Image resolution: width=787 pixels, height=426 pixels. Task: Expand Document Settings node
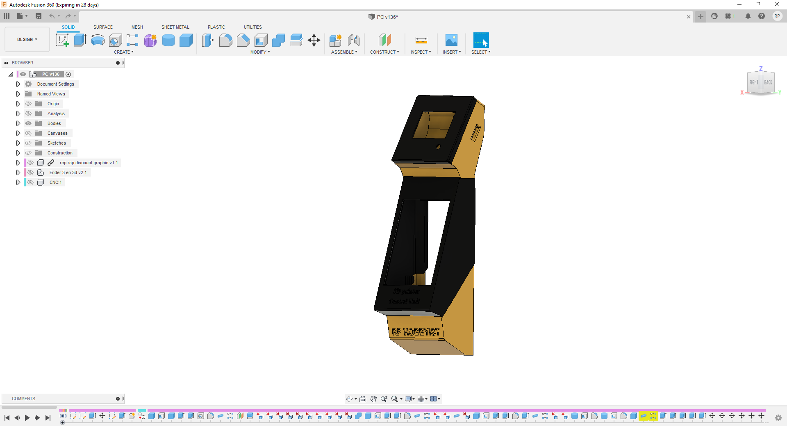click(18, 84)
